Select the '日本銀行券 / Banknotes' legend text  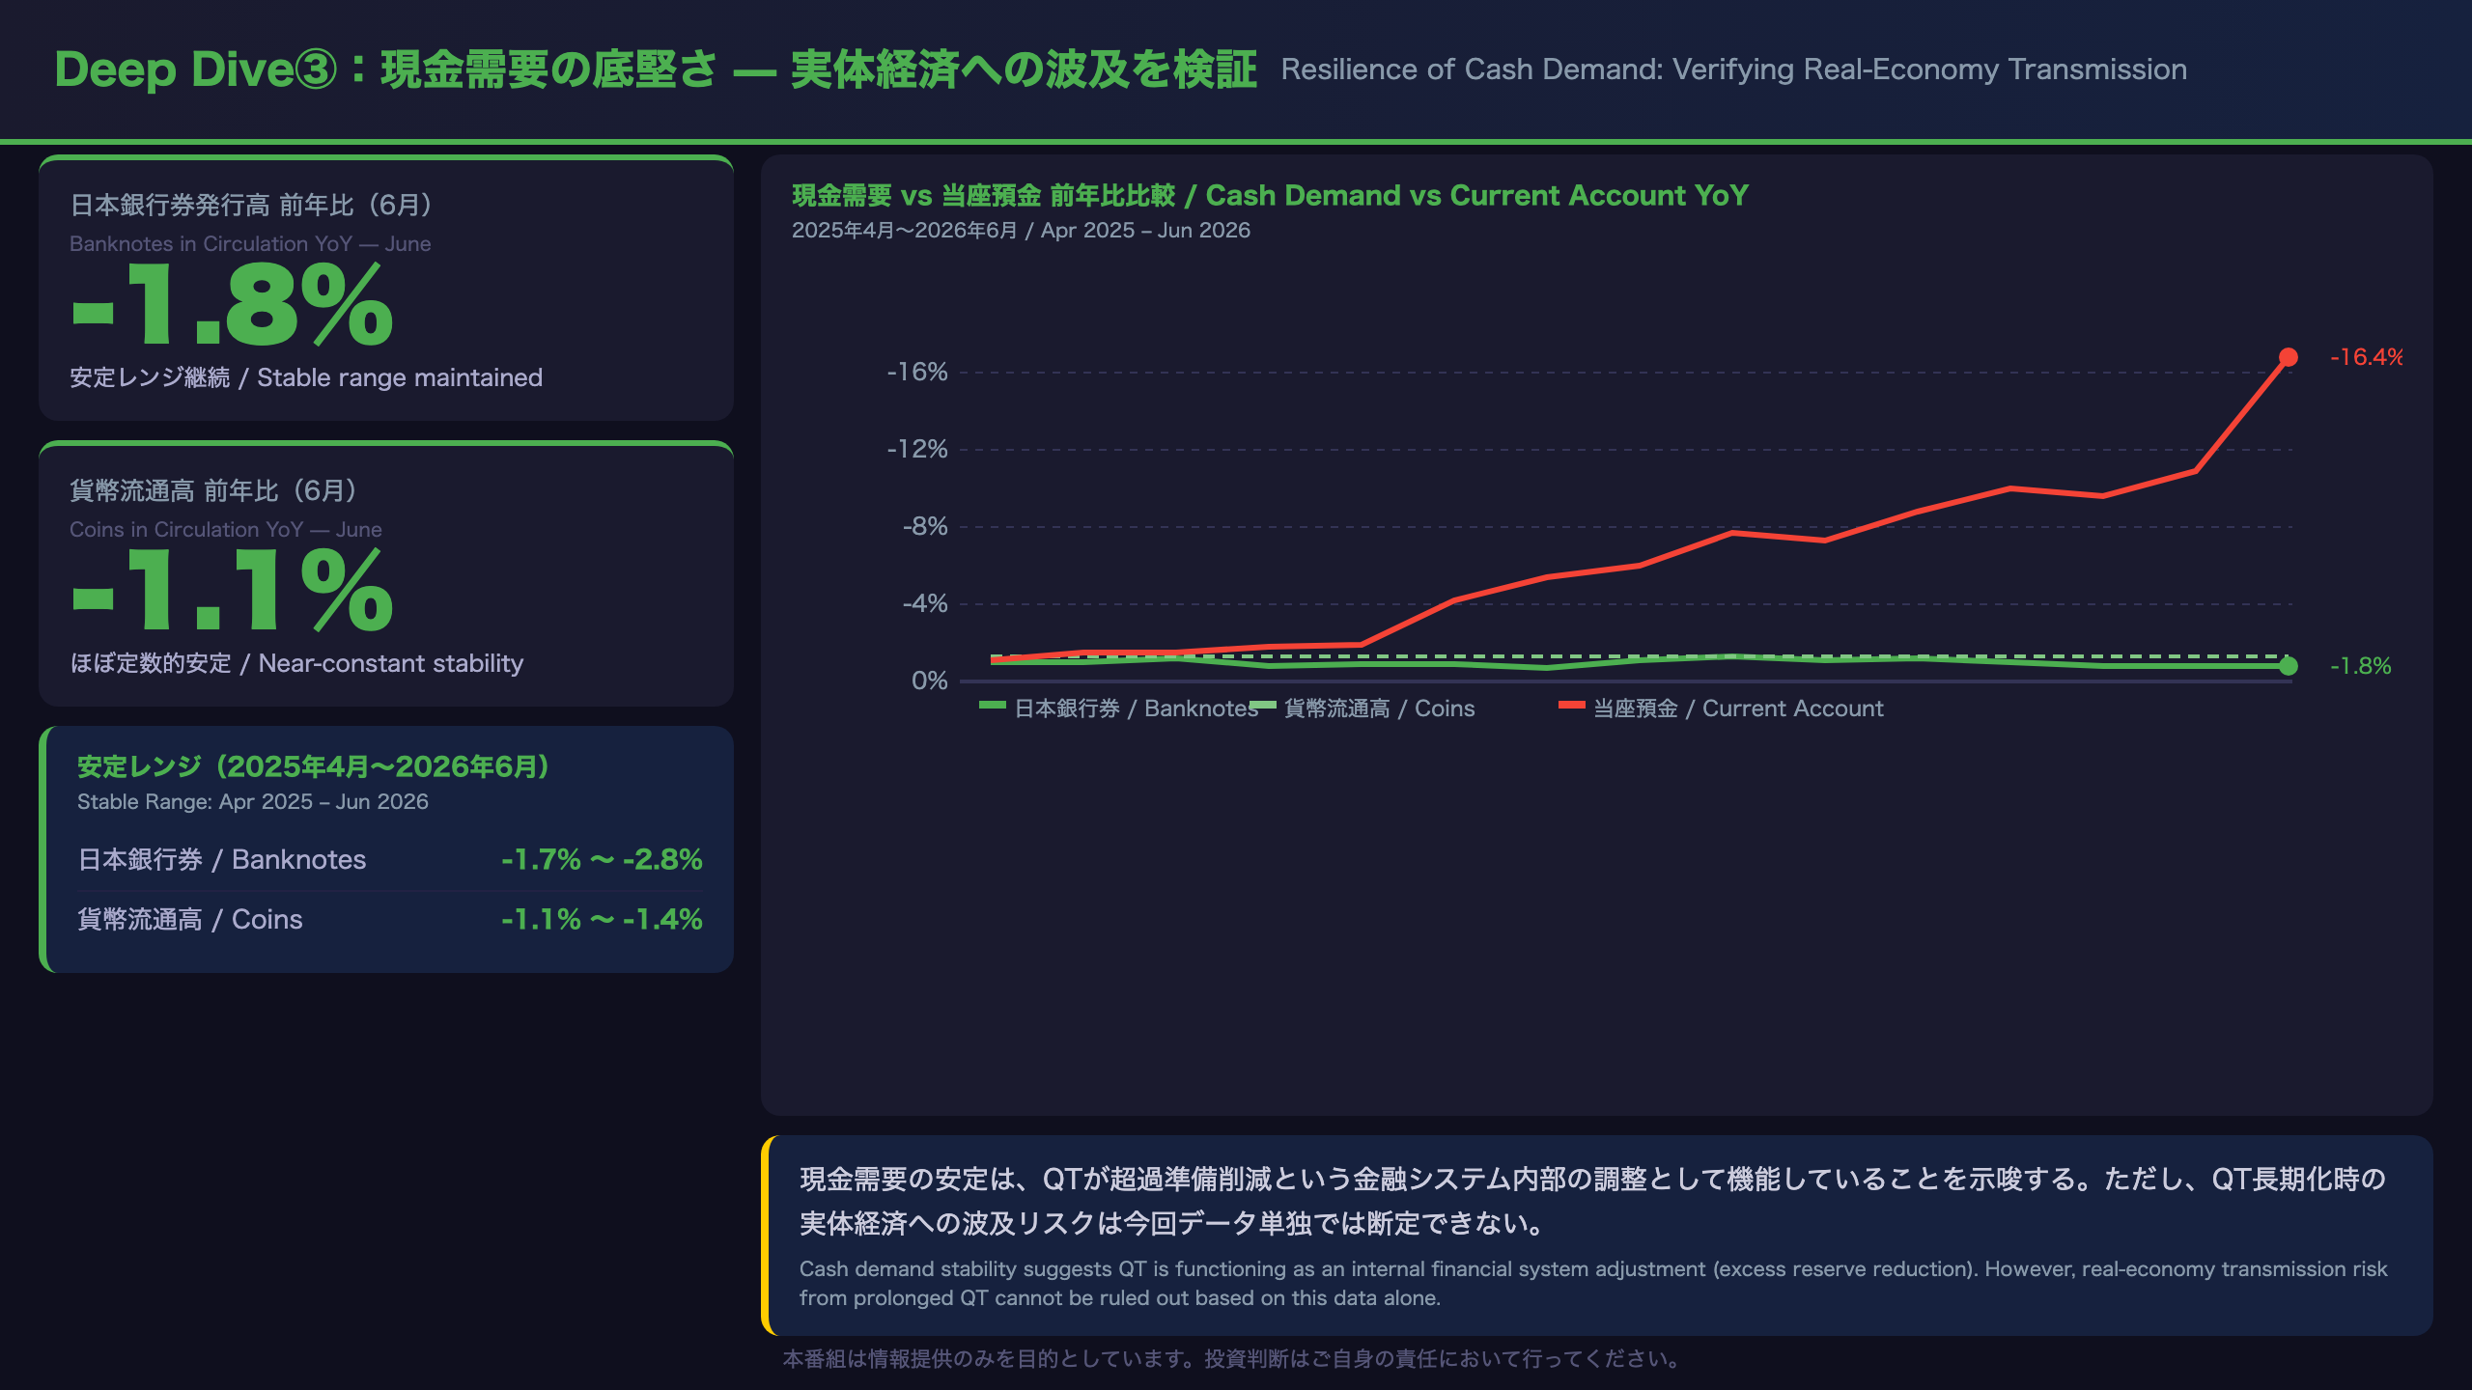pyautogui.click(x=1137, y=709)
